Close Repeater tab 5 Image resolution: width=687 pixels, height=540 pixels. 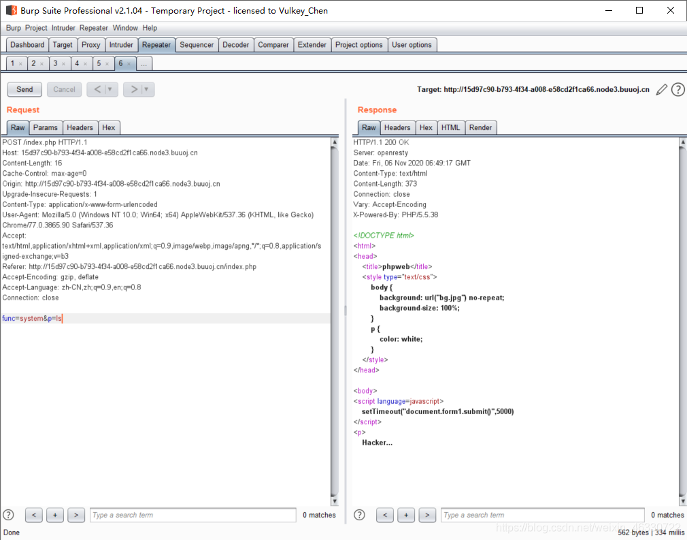pos(107,64)
